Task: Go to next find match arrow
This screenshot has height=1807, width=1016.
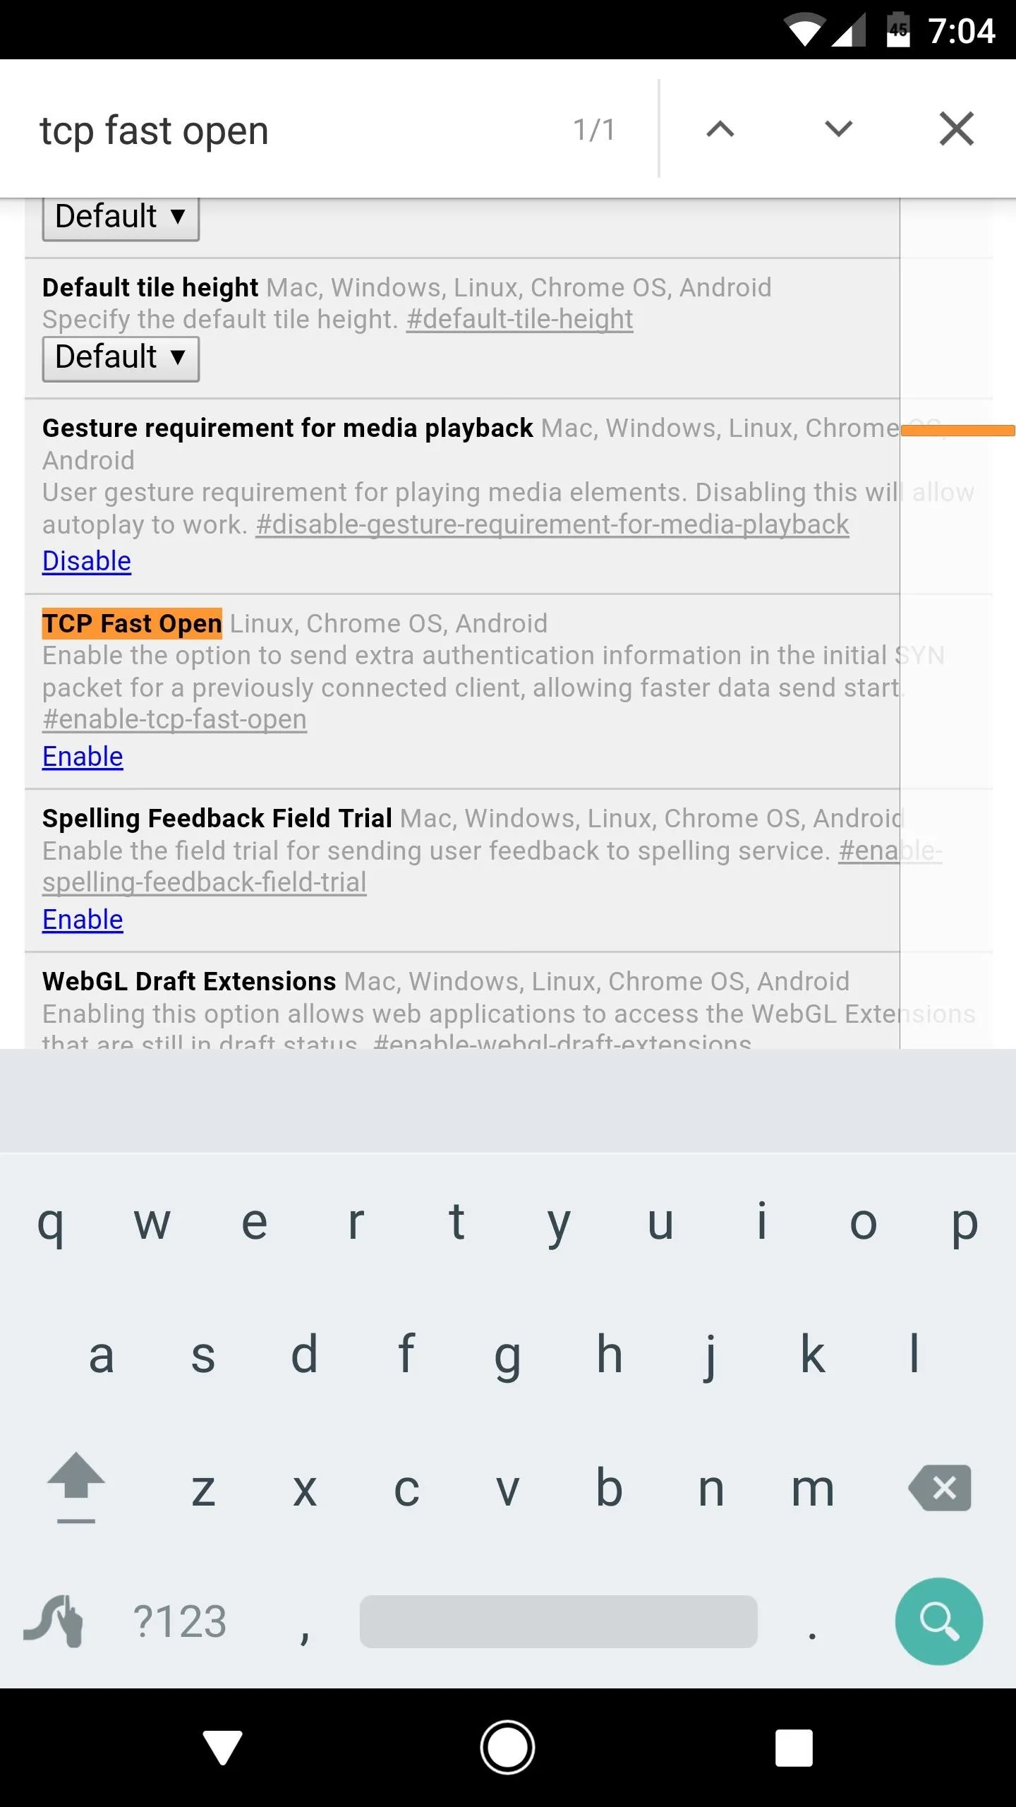Action: click(838, 129)
